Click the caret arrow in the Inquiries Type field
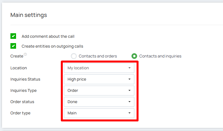Viewport: 223px width, 131px height. click(x=129, y=90)
